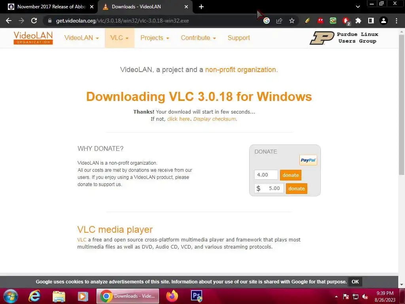Expand the Projects navigation menu
Screen dimensions: 405x304
pos(155,38)
